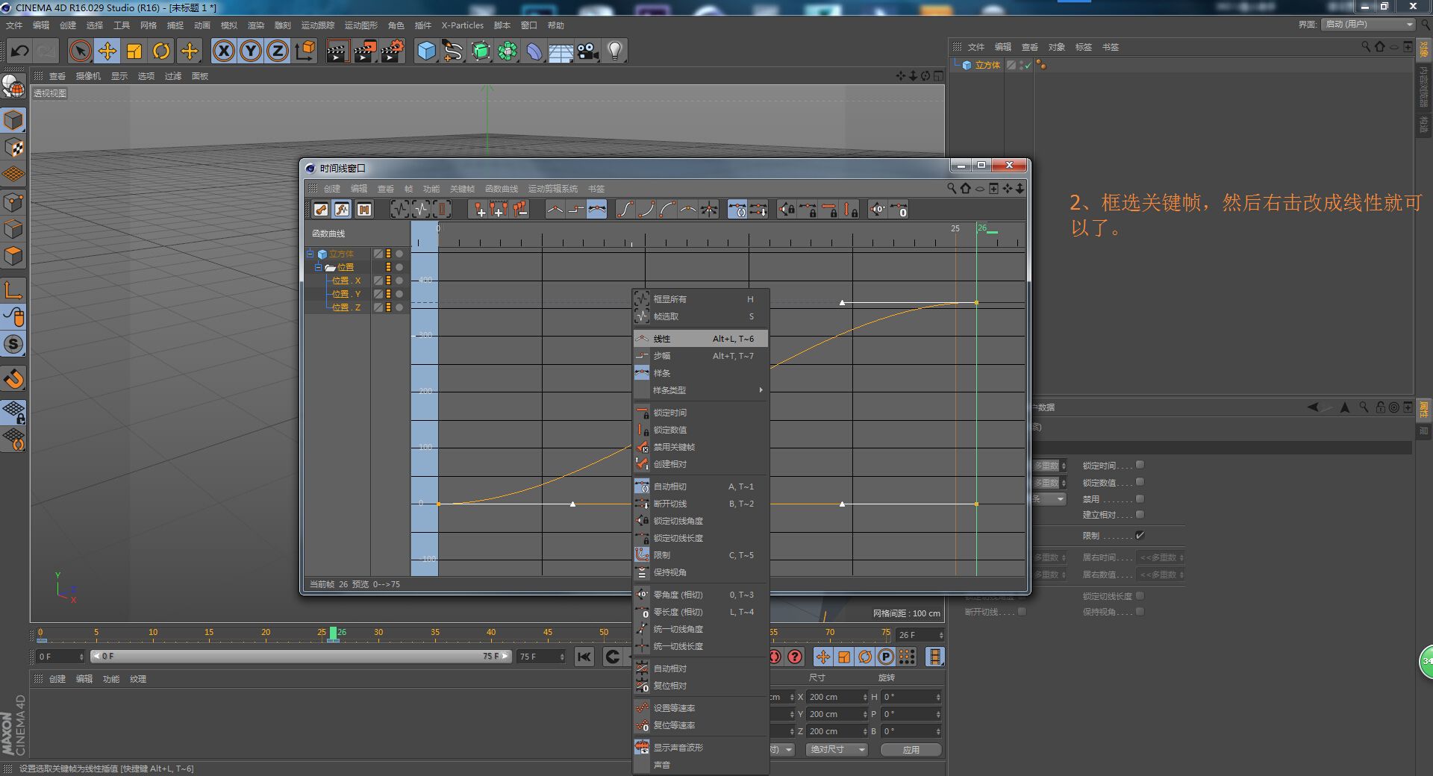1433x776 pixels.
Task: Click the 0 F start frame field
Action: [x=60, y=657]
